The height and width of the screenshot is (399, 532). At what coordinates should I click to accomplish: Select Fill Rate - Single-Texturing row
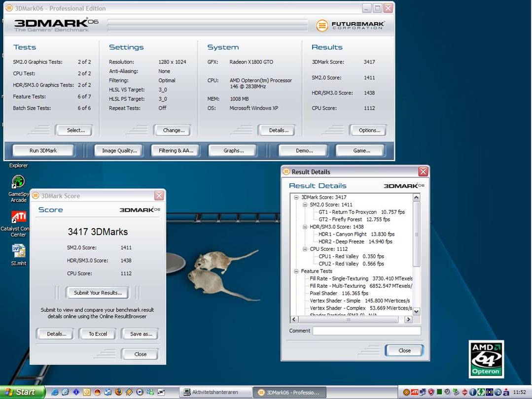point(361,279)
